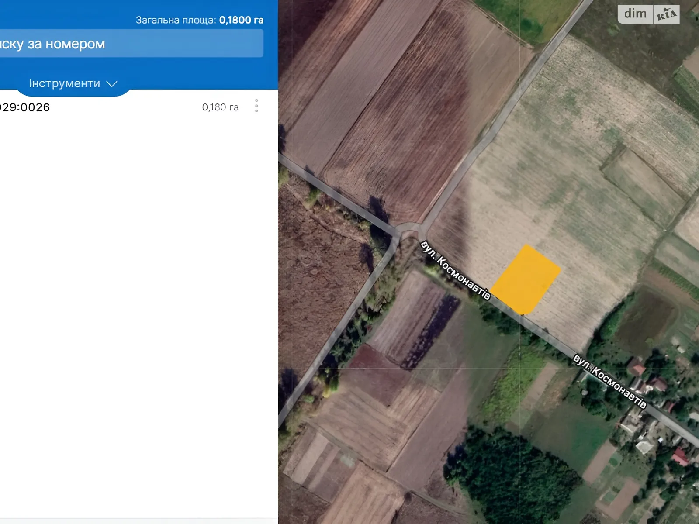Click the 0,180 га area value
Screen dimensions: 699x524
[x=220, y=107]
